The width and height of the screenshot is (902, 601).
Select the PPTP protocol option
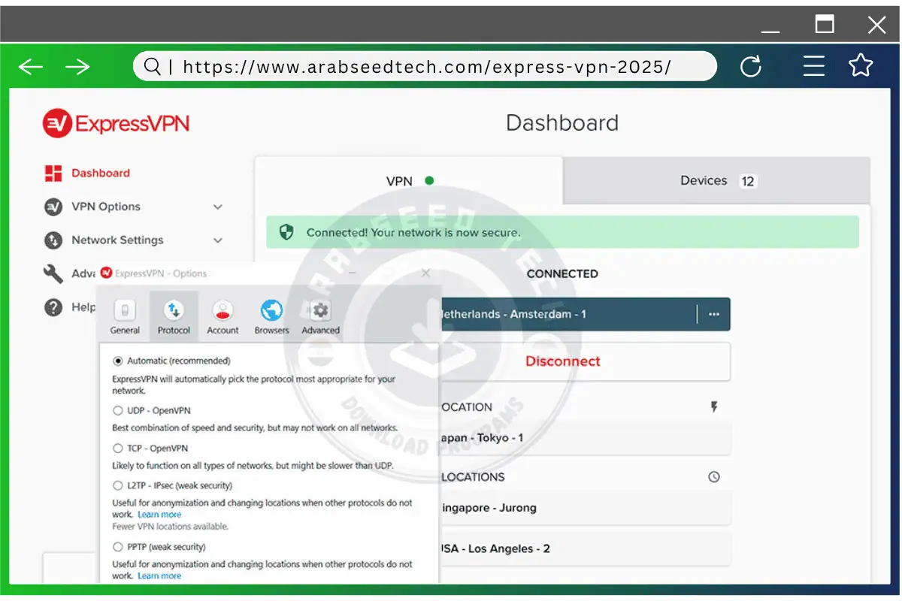pyautogui.click(x=118, y=547)
